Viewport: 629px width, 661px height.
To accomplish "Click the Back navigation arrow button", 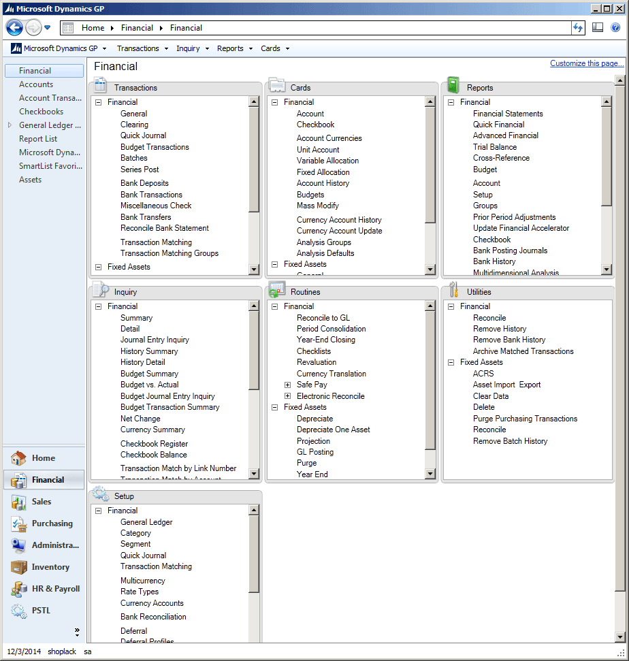I will pos(14,28).
